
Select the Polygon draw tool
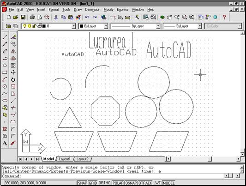tap(5, 65)
